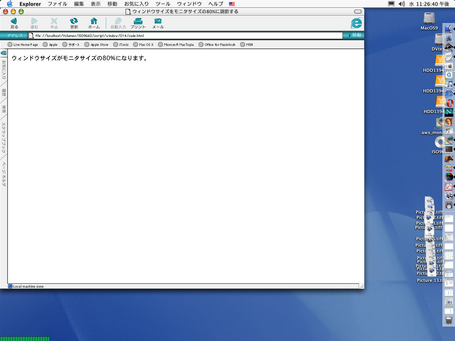The image size is (455, 341).
Task: Open Finder from the Dock
Action: coord(449,29)
